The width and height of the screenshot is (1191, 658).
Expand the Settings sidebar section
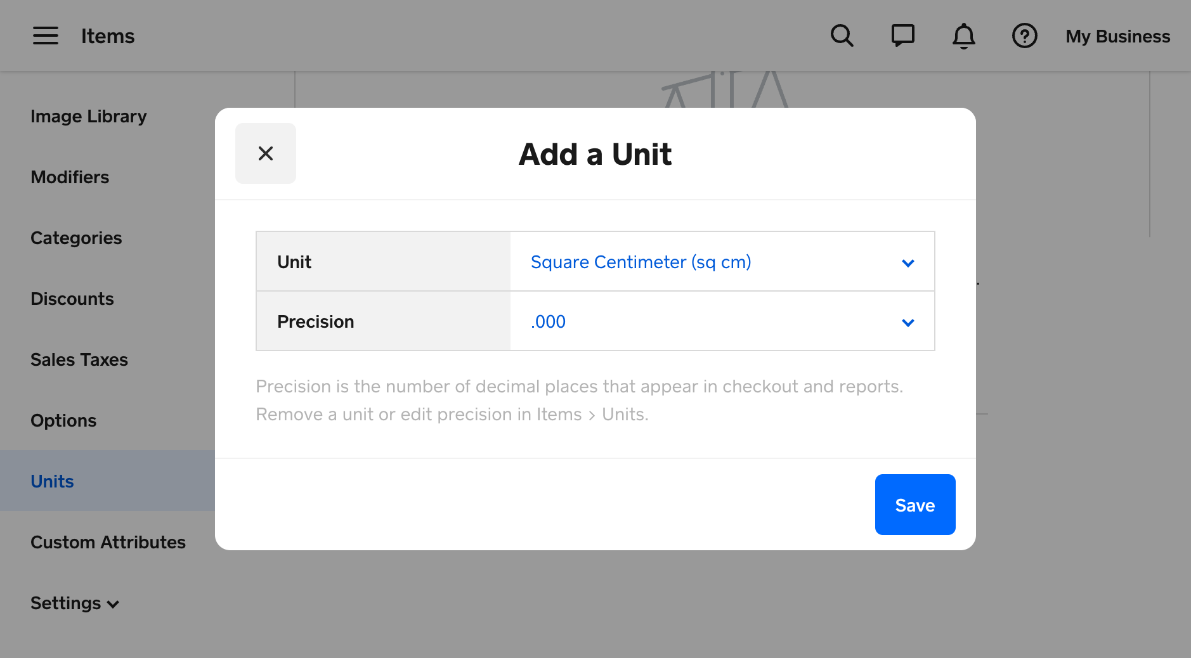[75, 603]
